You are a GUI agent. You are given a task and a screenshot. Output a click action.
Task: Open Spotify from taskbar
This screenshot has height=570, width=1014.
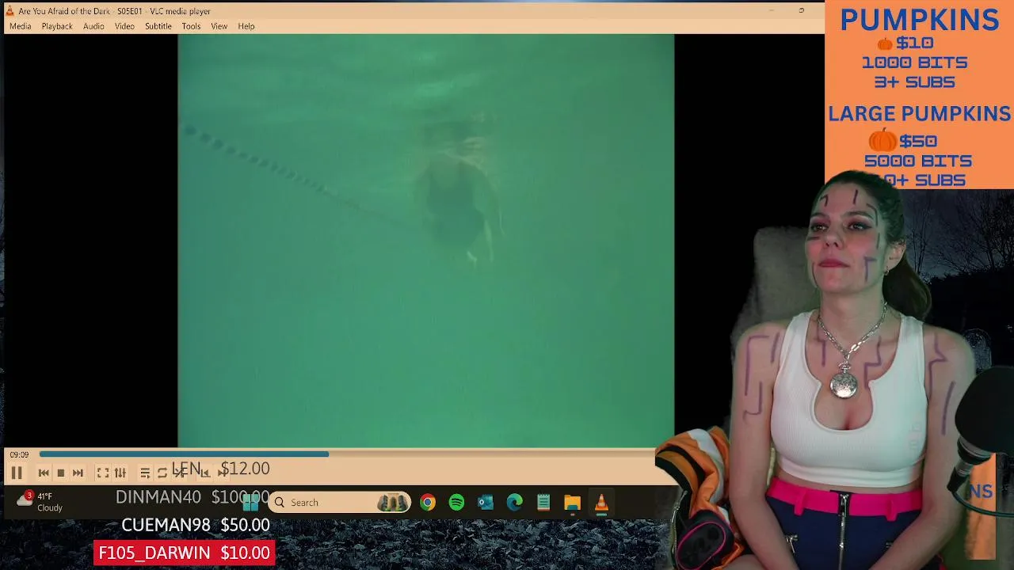[x=456, y=502]
